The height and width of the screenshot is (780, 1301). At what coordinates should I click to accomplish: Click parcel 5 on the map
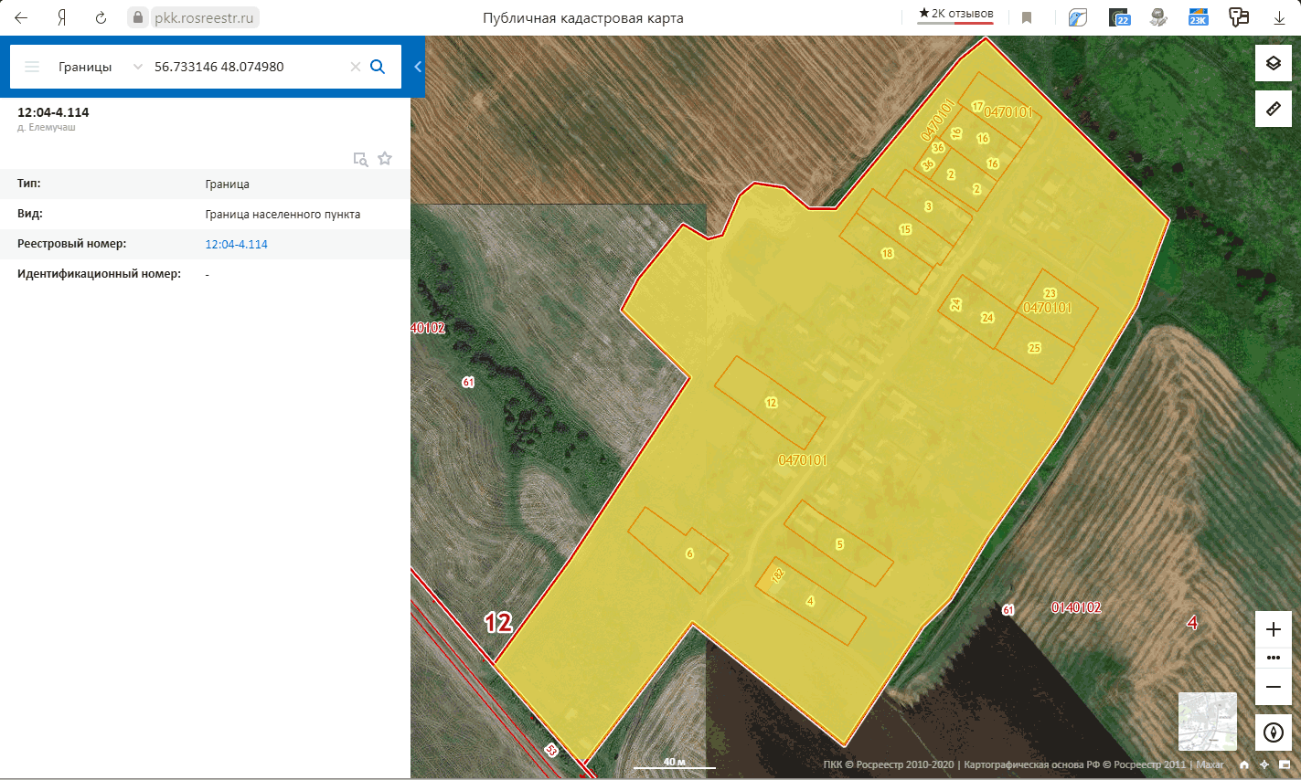(x=839, y=544)
